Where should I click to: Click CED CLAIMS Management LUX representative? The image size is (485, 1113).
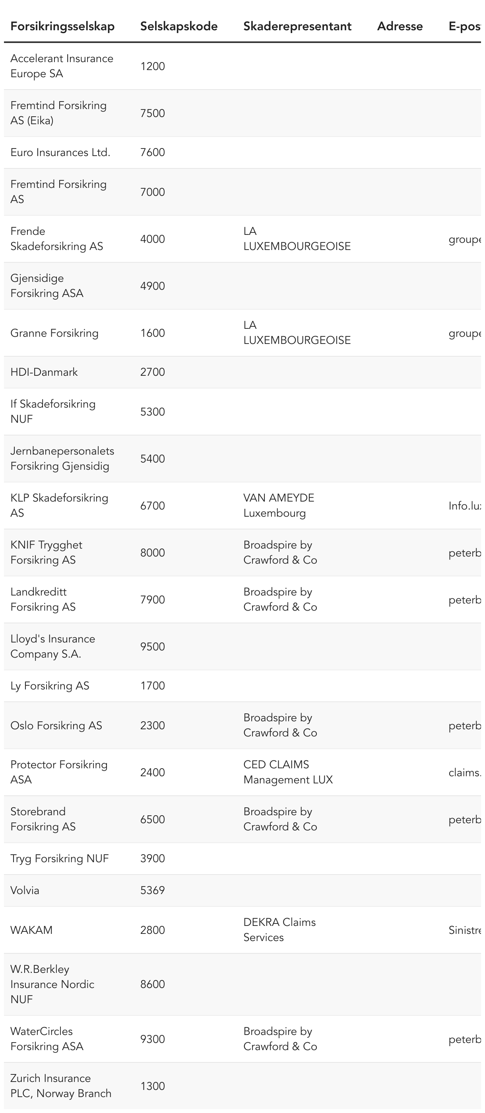point(288,772)
